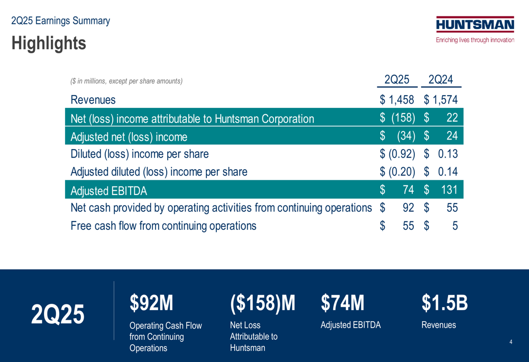Select the ($158)M figure in the banner

pyautogui.click(x=262, y=303)
